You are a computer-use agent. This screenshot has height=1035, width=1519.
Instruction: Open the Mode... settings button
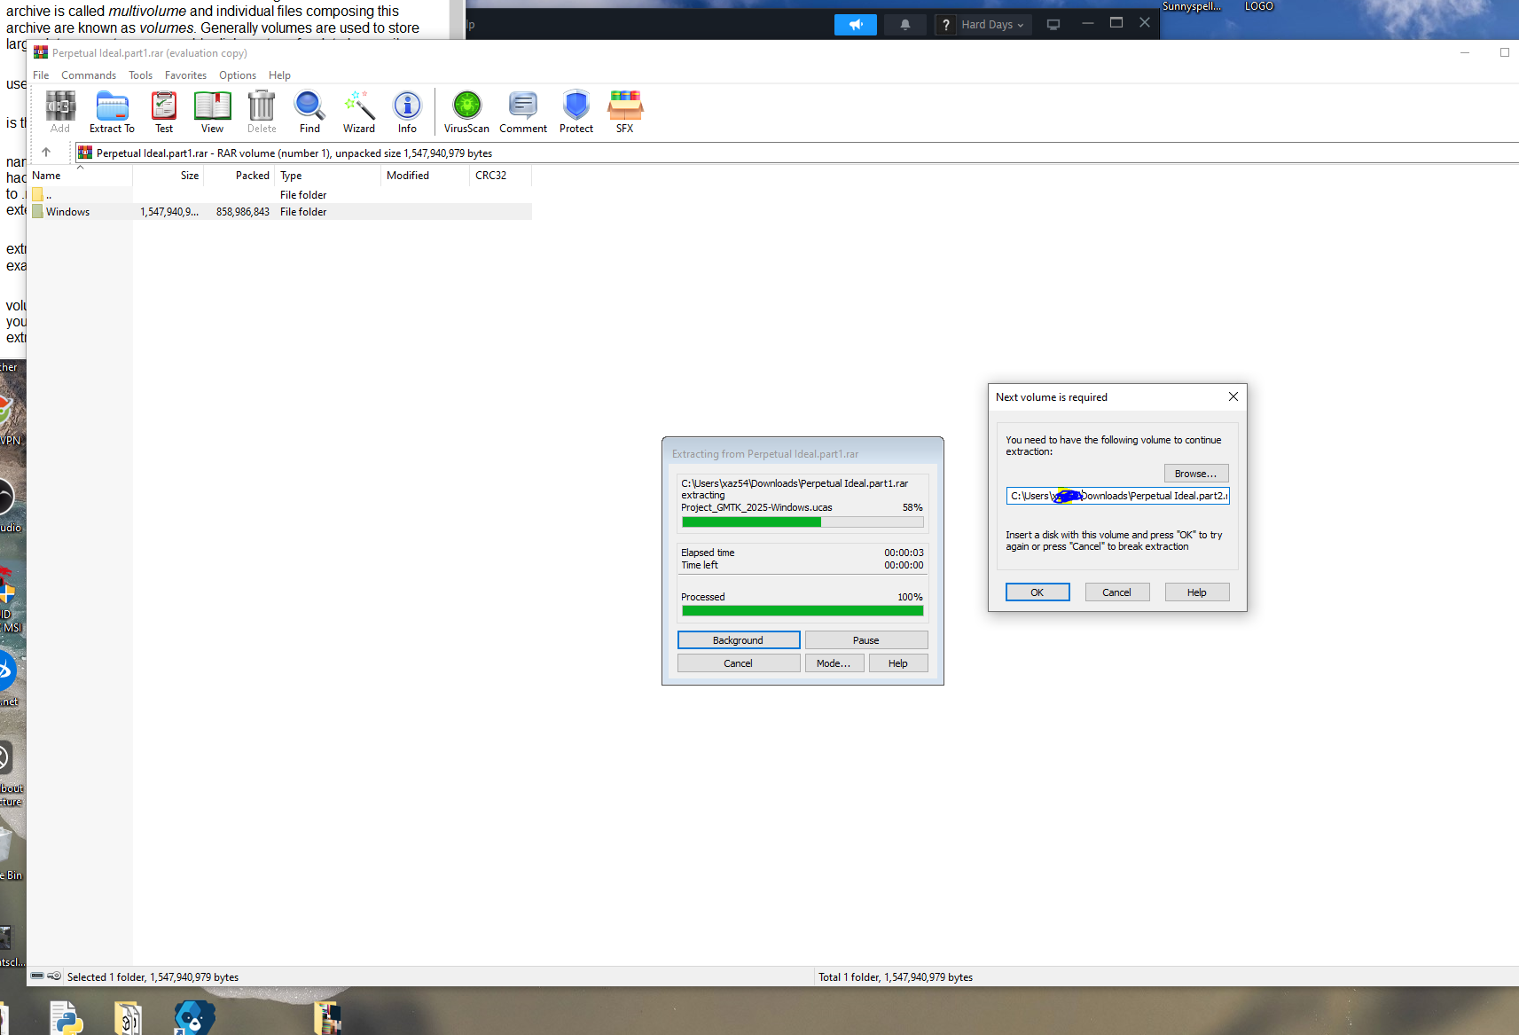coord(834,663)
